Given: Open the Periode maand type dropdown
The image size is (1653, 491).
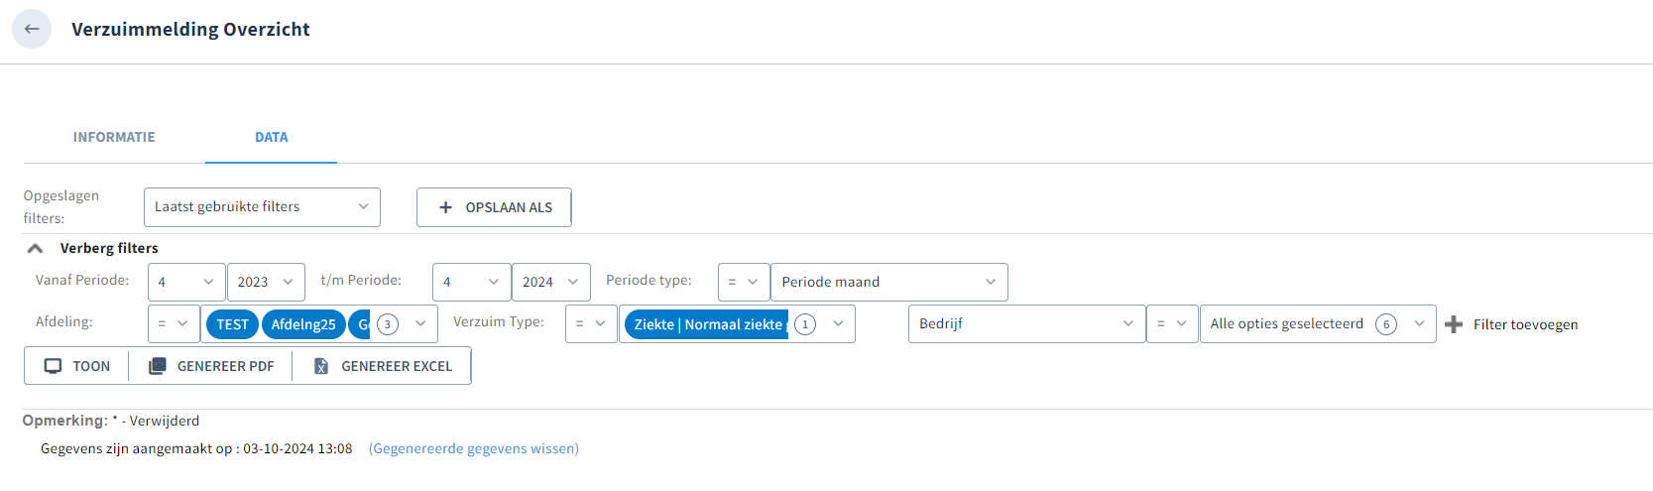Looking at the screenshot, I should [x=889, y=282].
